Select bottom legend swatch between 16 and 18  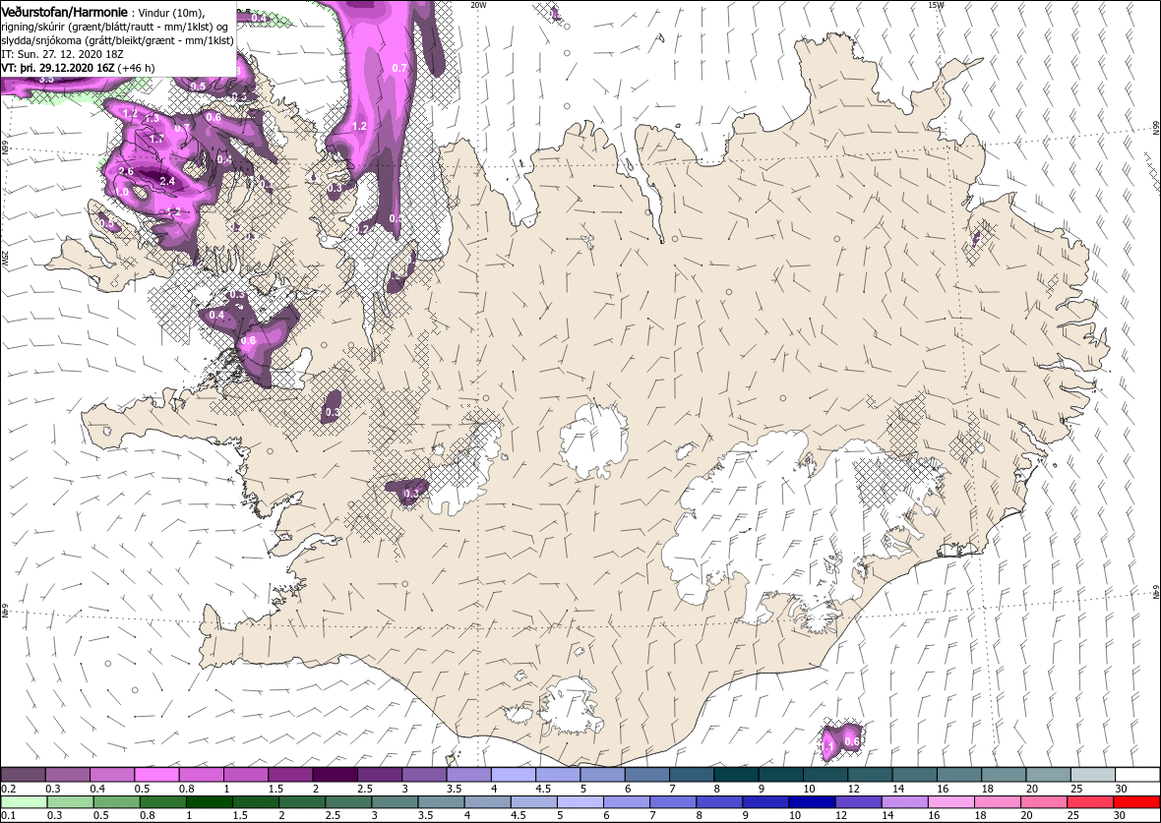click(x=951, y=802)
